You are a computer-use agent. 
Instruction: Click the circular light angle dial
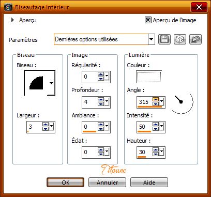click(182, 102)
